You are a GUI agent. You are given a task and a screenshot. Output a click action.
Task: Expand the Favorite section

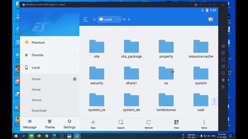tap(50, 55)
